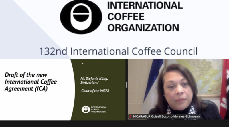Click the Nicaragua participant video tile
Viewport: 229px width, 127px height.
pyautogui.click(x=178, y=90)
